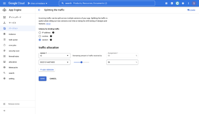Open the help question mark icon
Image resolution: width=199 pixels, height=114 pixels.
click(183, 3)
